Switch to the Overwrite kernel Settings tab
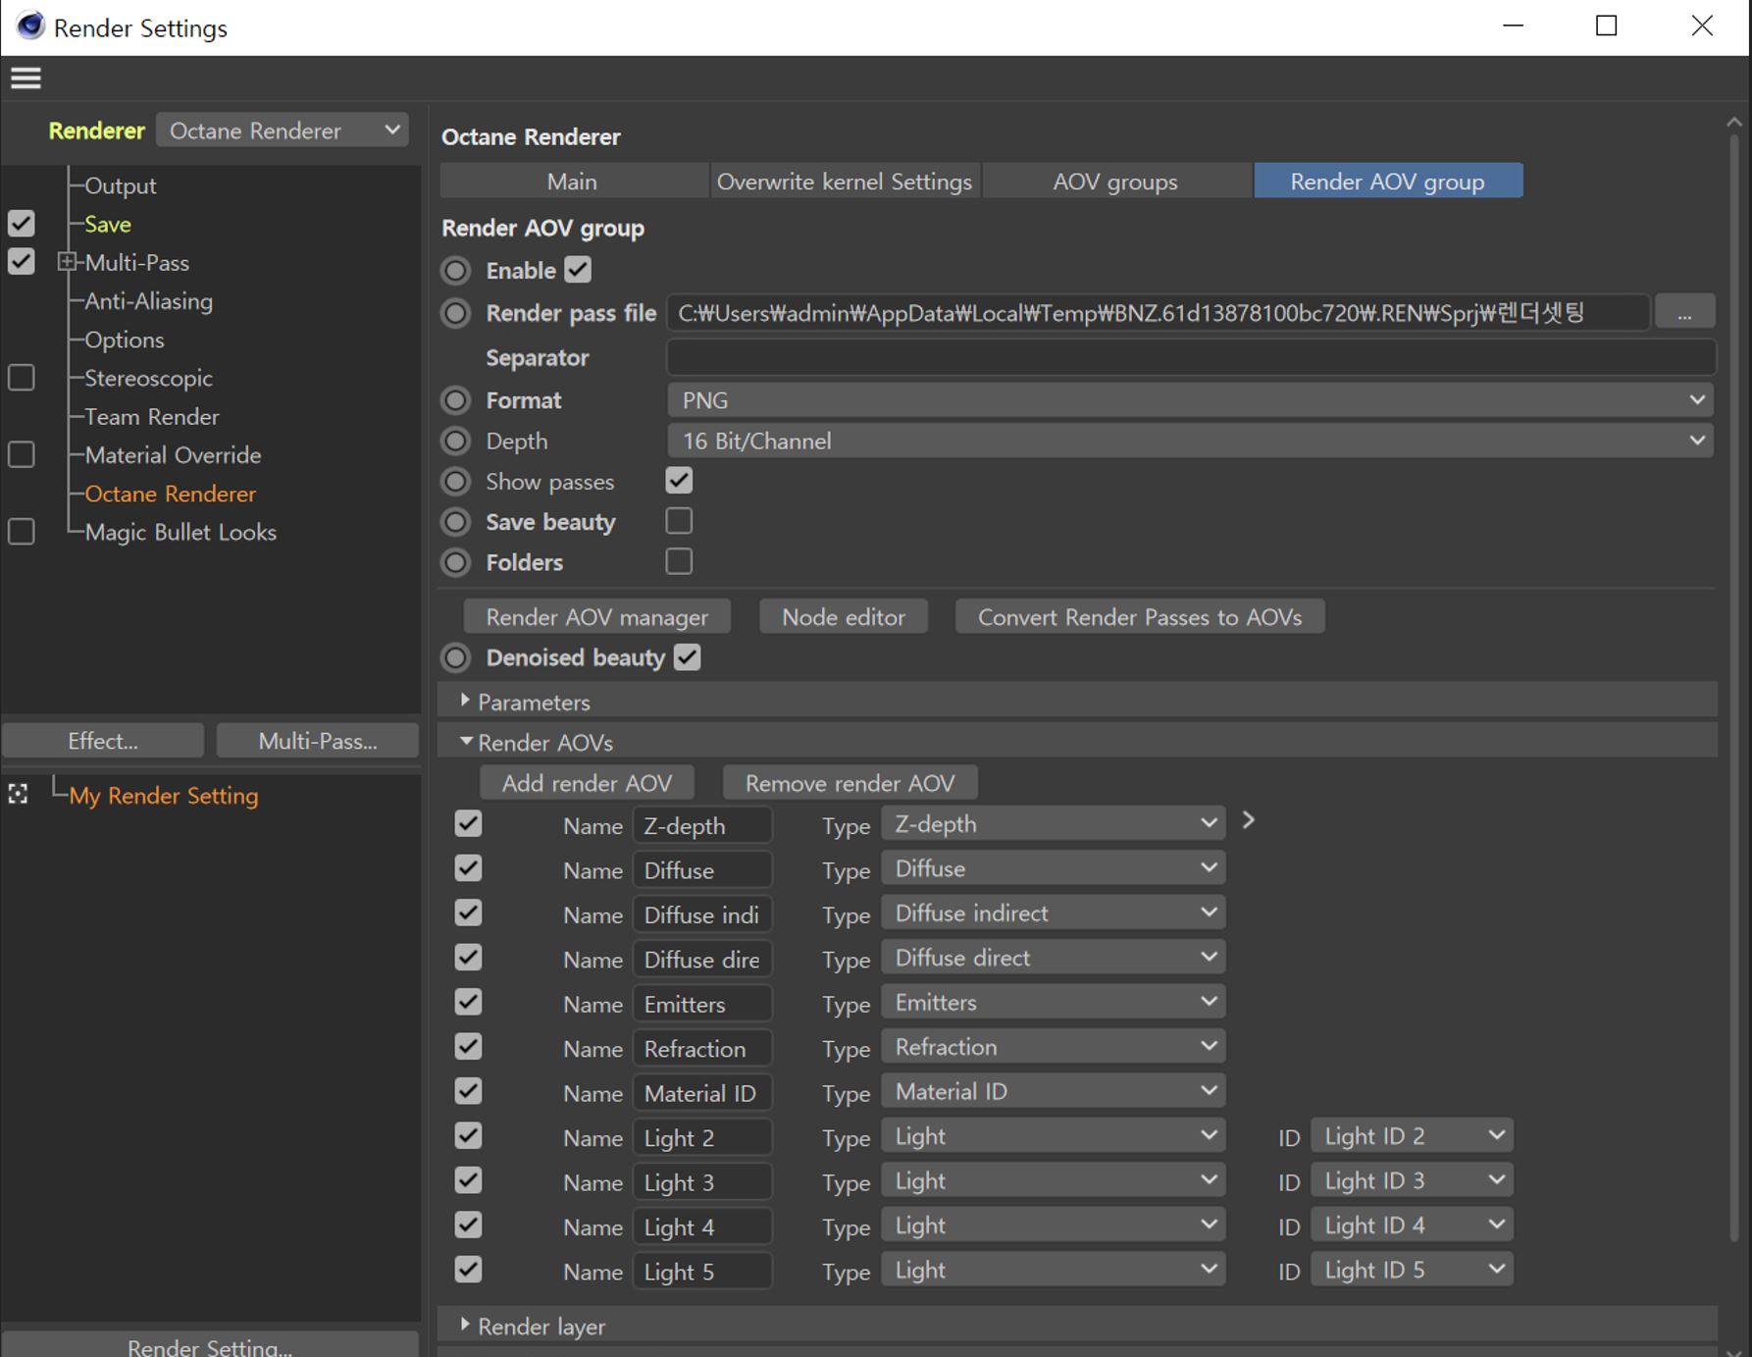 click(x=845, y=182)
